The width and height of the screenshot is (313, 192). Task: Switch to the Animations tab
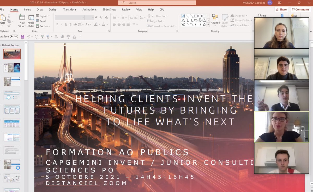89,10
